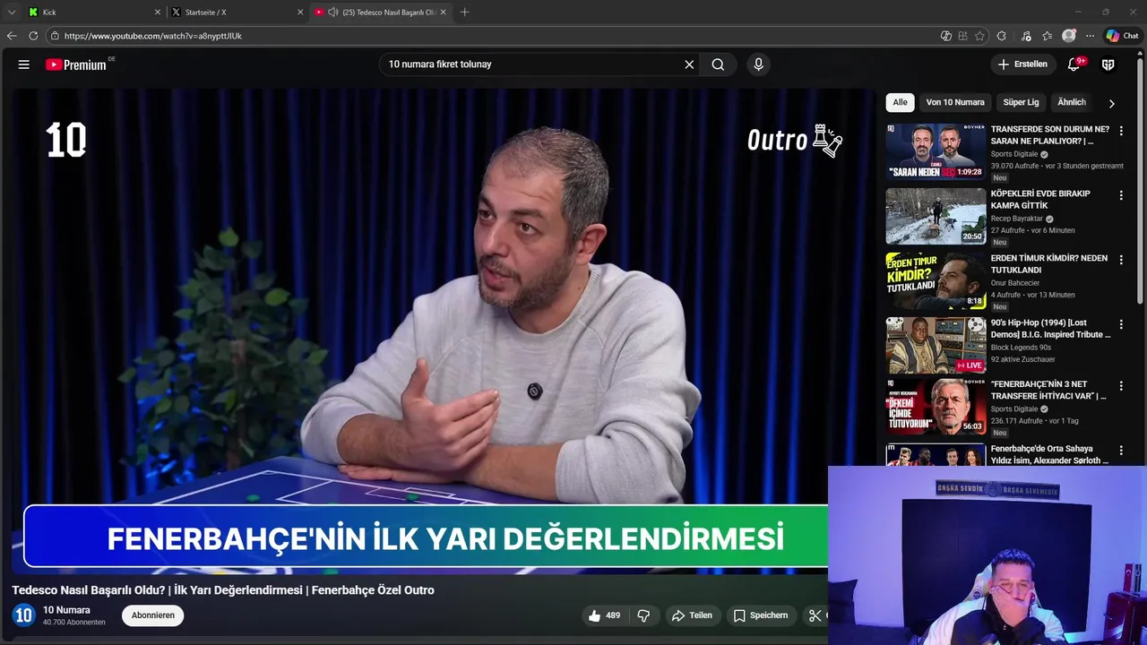Switch to the Kick tab
Viewport: 1147px width, 645px height.
[x=94, y=13]
